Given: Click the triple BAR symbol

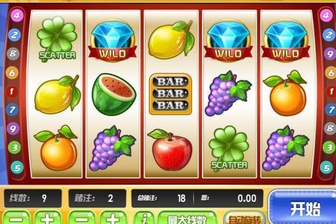Looking at the screenshot, I should coord(171,94).
